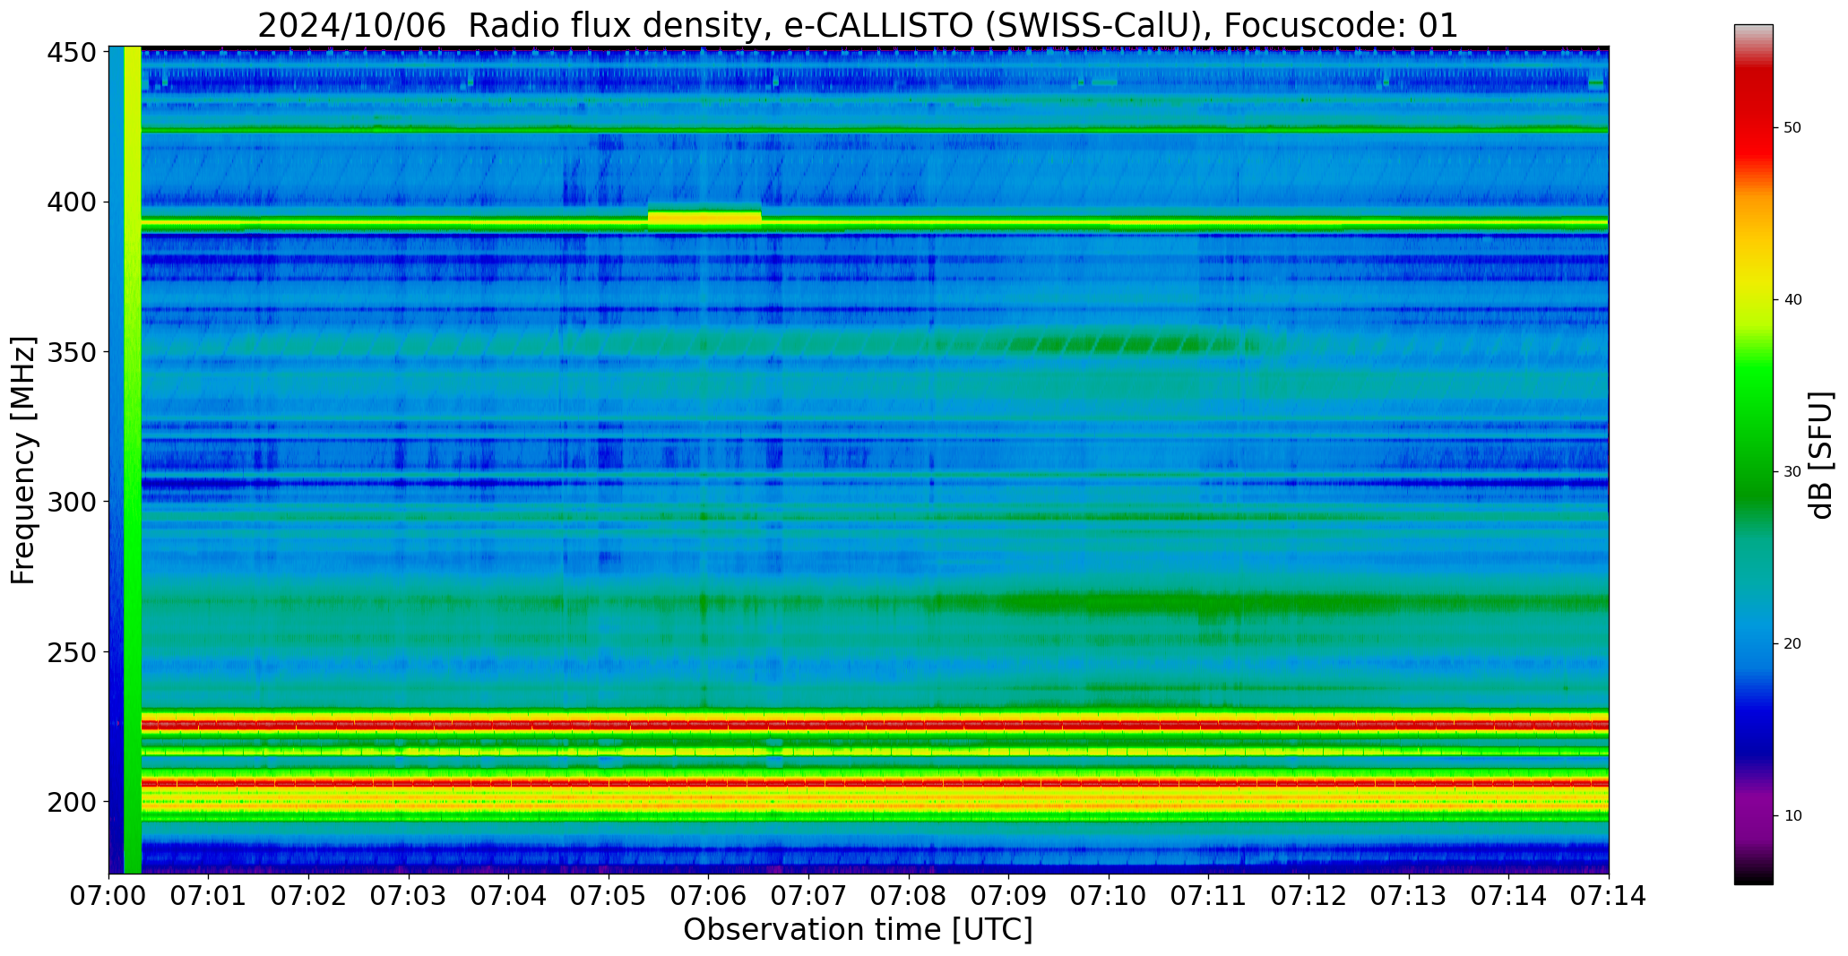Screen dimensions: 1848x956
Task: Click the 07:08 time tick label
Action: [x=909, y=896]
